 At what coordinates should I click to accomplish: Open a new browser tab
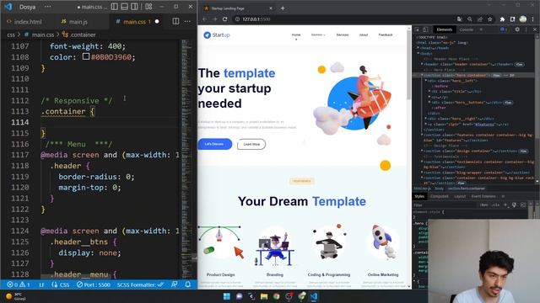283,8
